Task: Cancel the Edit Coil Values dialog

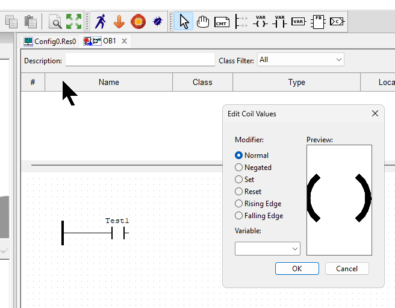Action: pos(347,269)
